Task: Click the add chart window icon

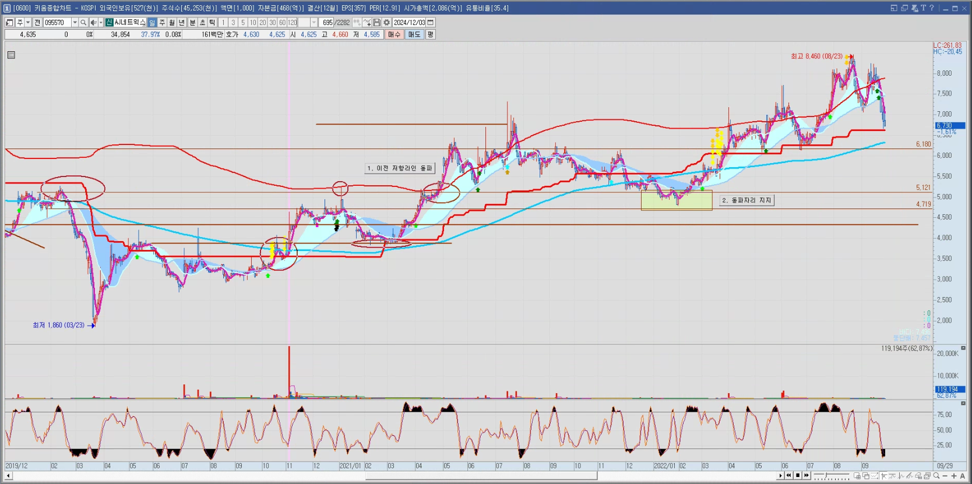Action: [x=857, y=476]
